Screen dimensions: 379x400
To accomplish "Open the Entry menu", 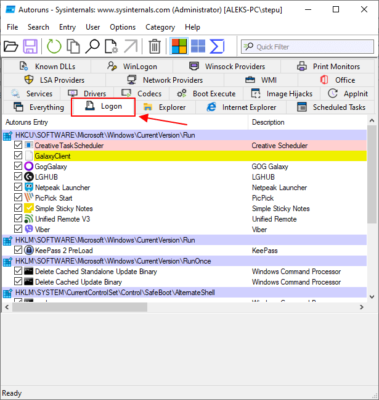I will [x=67, y=27].
